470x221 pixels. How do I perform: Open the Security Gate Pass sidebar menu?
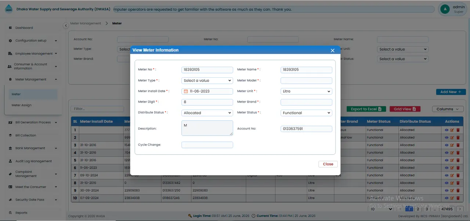(33, 200)
